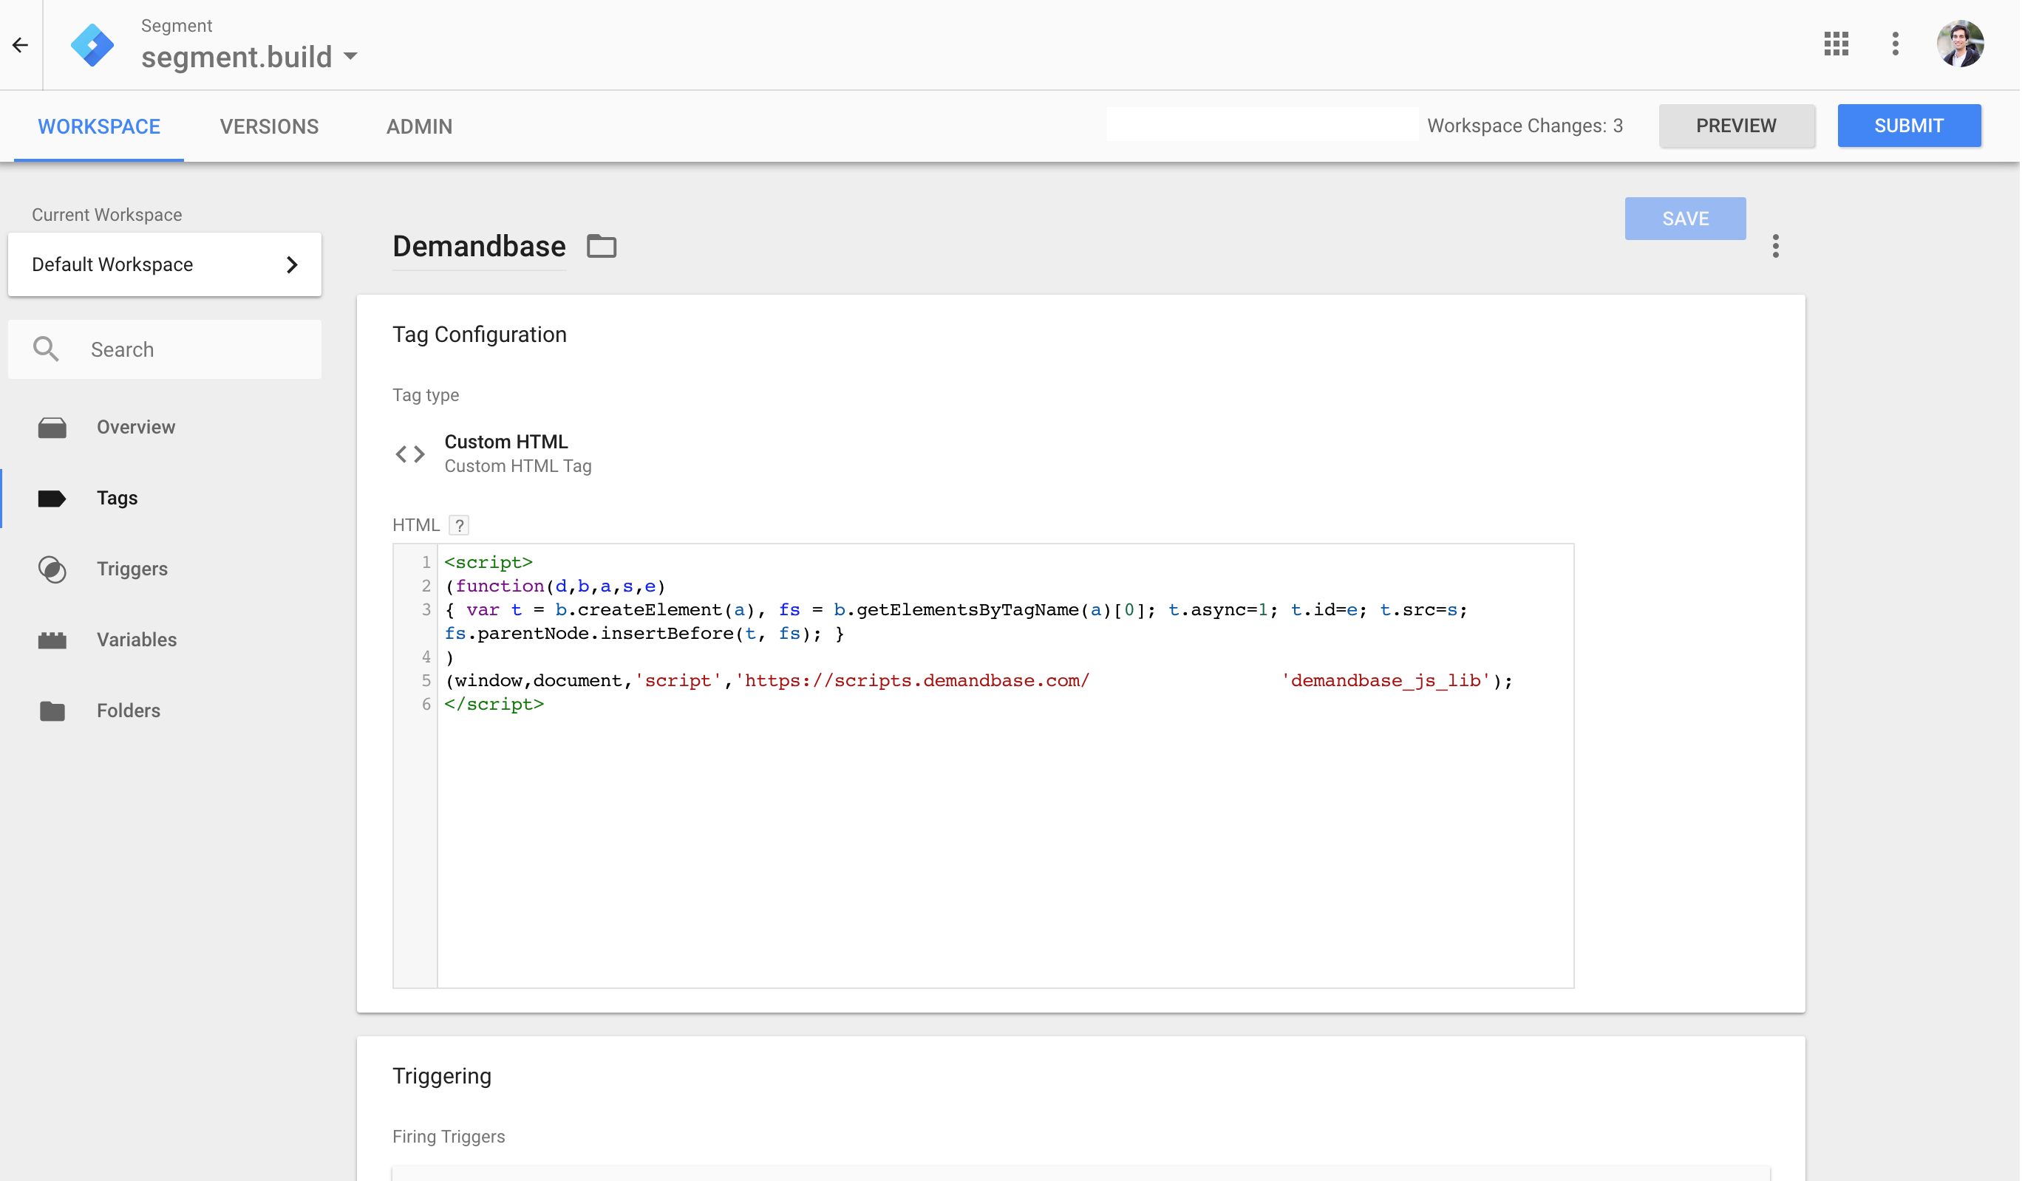Click the Tag Configuration heading
Screen dimensions: 2022x1181
click(x=480, y=335)
